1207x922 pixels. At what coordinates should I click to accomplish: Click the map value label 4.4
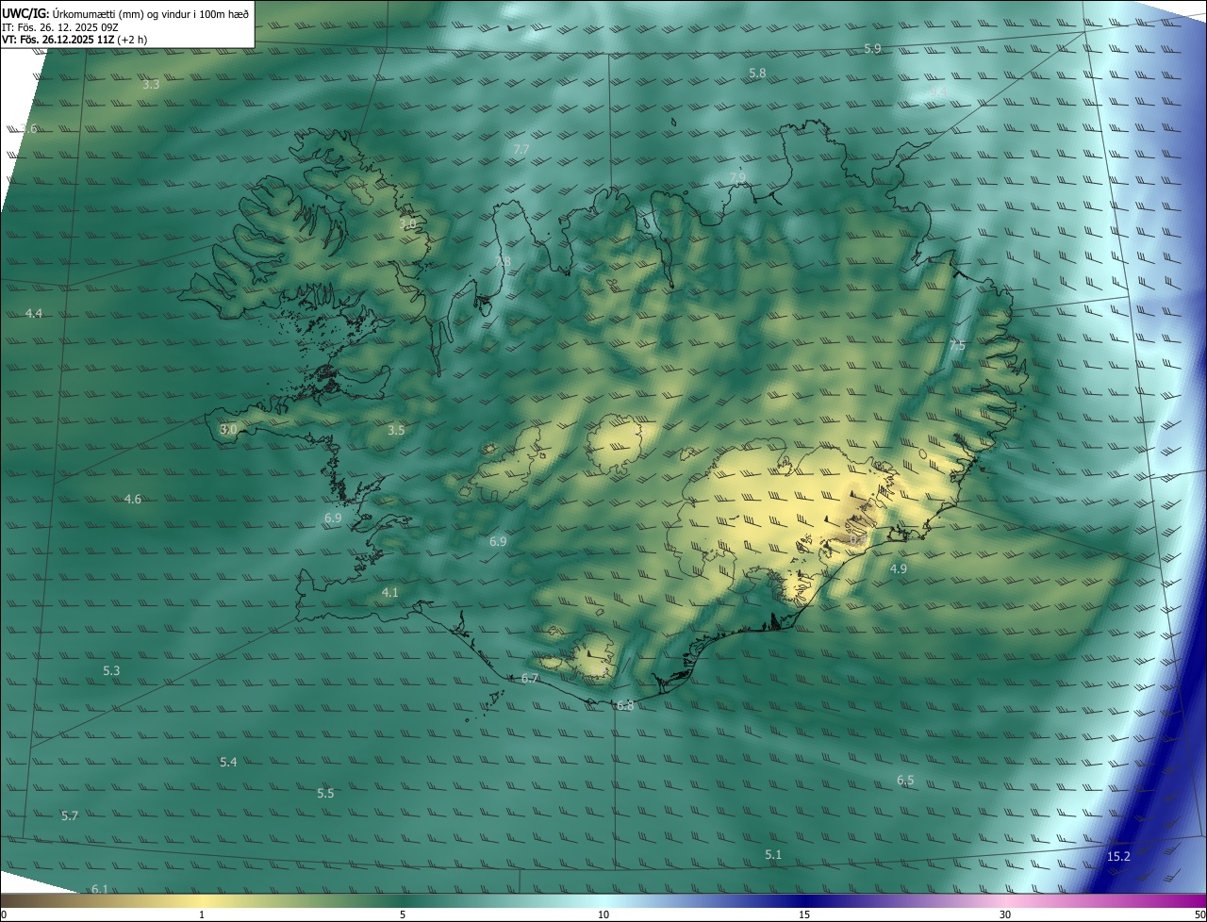(33, 313)
